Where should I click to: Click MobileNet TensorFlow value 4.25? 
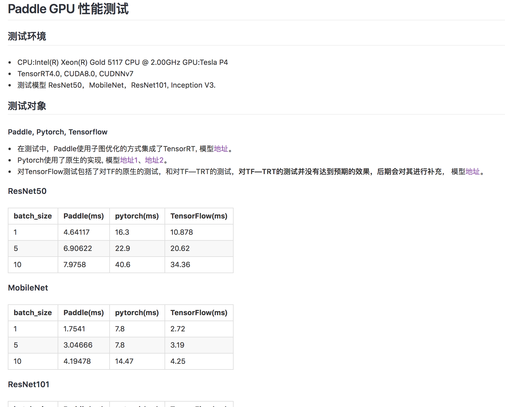coord(178,361)
